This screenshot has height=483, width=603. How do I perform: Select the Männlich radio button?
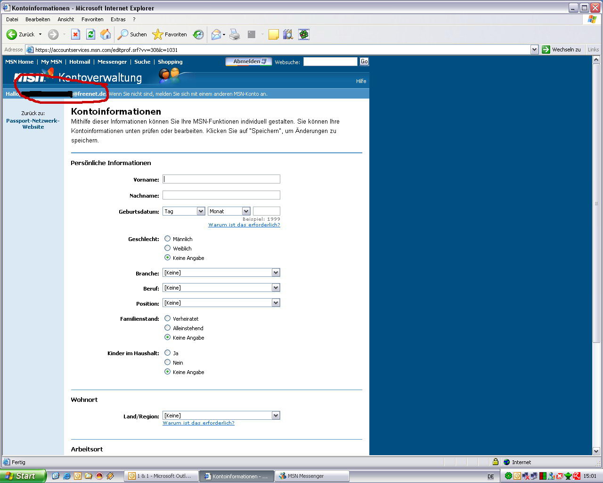pyautogui.click(x=167, y=239)
